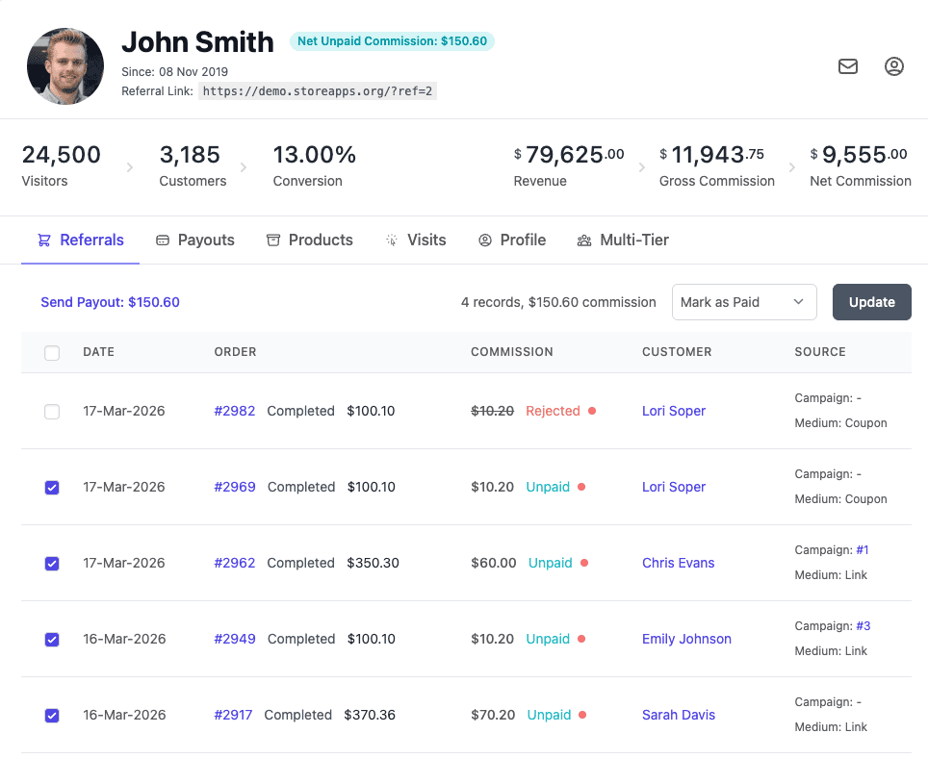The image size is (928, 759).
Task: Open customer Sarah Davis
Action: [x=679, y=715]
